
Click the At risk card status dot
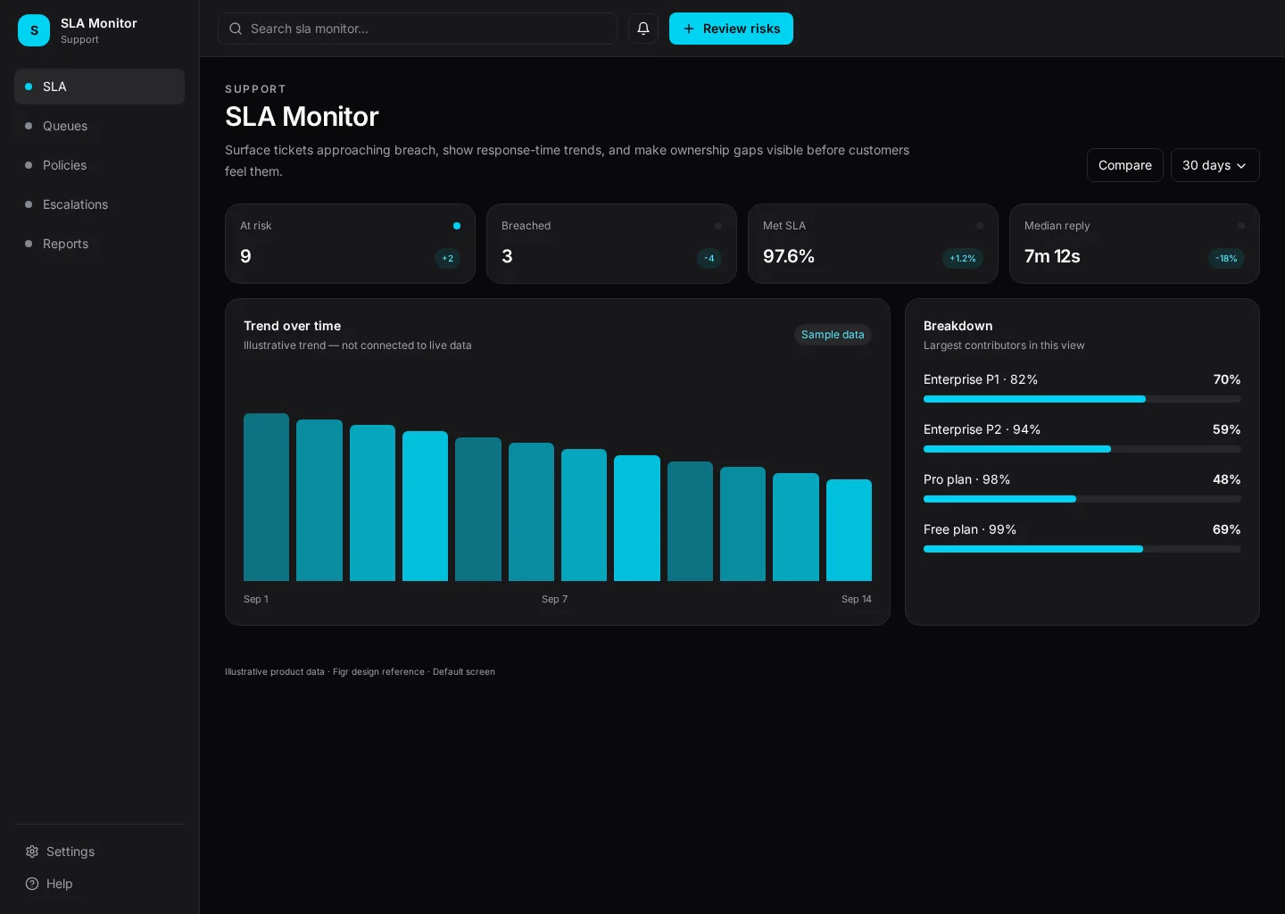click(457, 226)
